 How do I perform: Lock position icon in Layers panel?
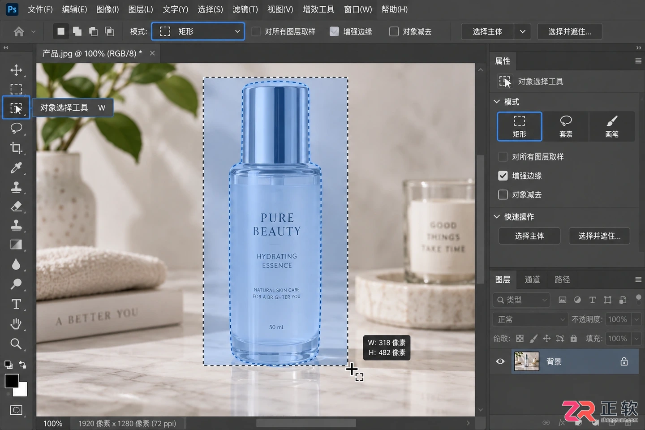pyautogui.click(x=547, y=339)
